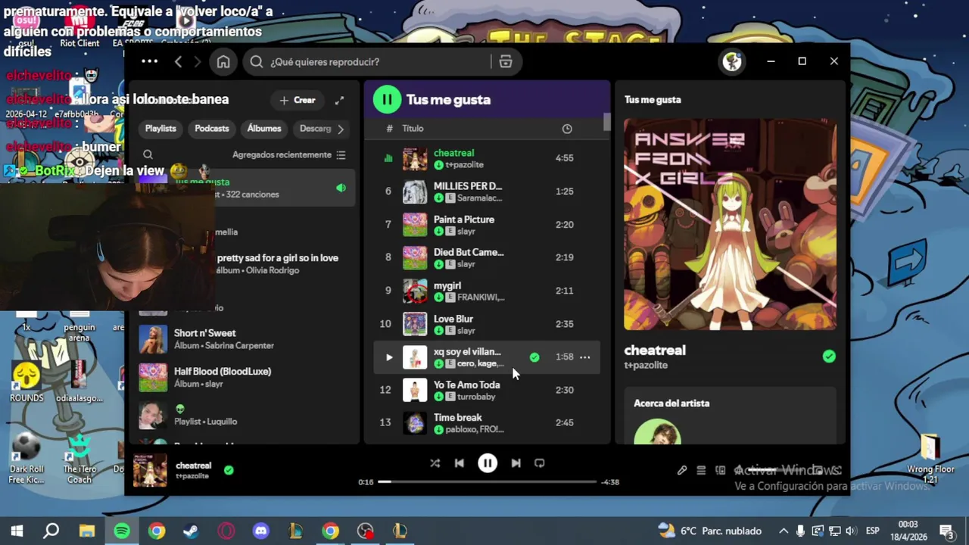Click the search field ¿Qué quieres reproducir?
969x545 pixels.
pyautogui.click(x=366, y=62)
